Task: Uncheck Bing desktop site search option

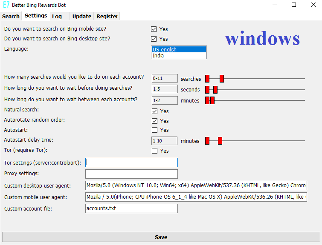Action: (x=154, y=39)
